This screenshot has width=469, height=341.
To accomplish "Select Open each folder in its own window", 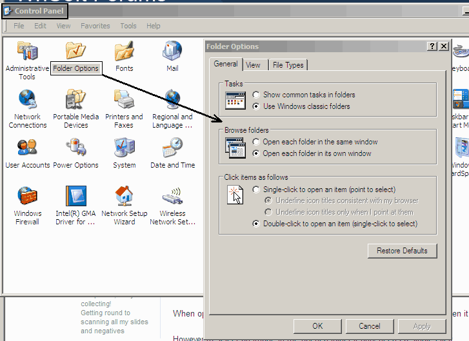I will click(x=312, y=153).
